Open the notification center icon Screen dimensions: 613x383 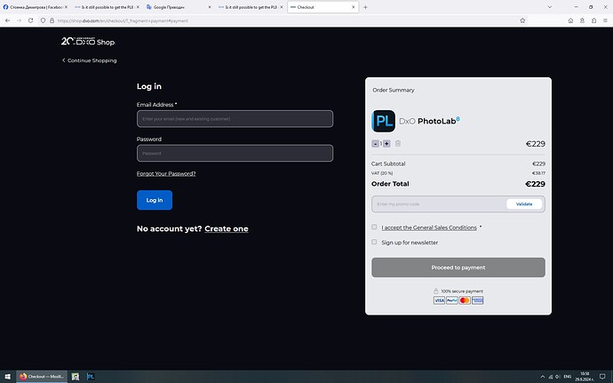click(602, 377)
